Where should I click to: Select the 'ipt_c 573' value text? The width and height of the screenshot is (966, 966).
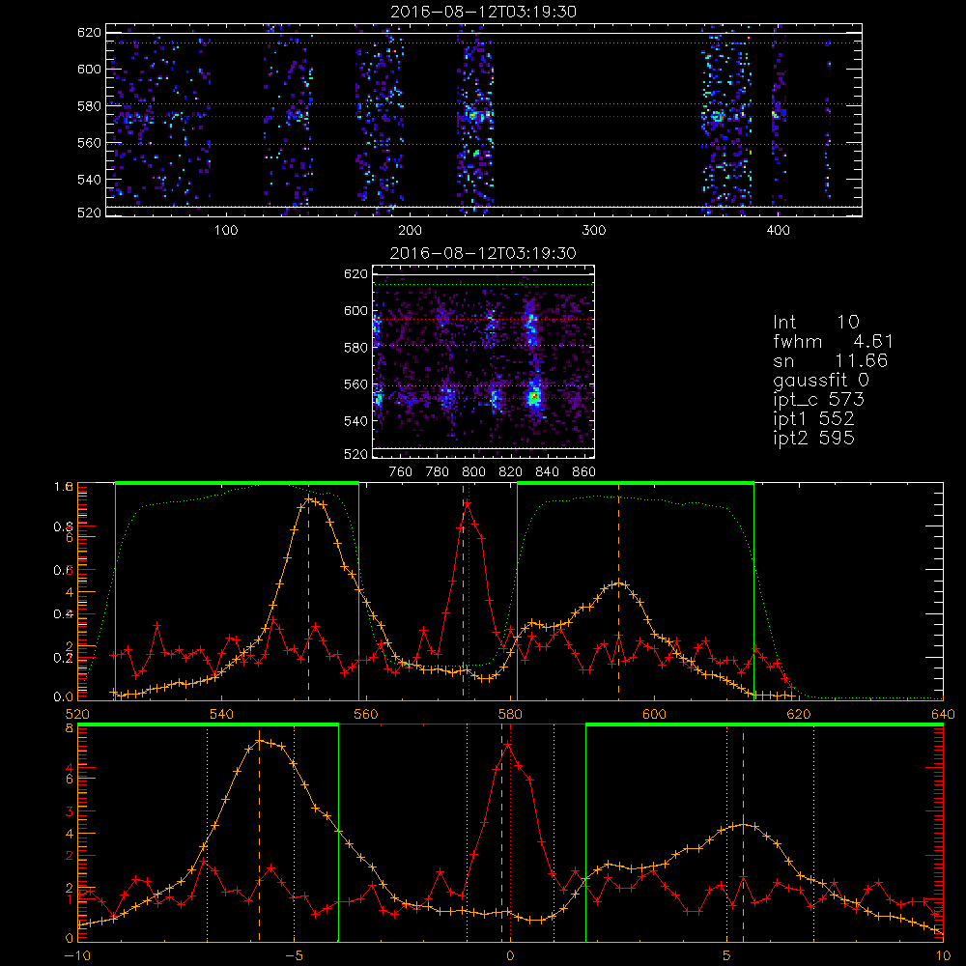click(819, 400)
